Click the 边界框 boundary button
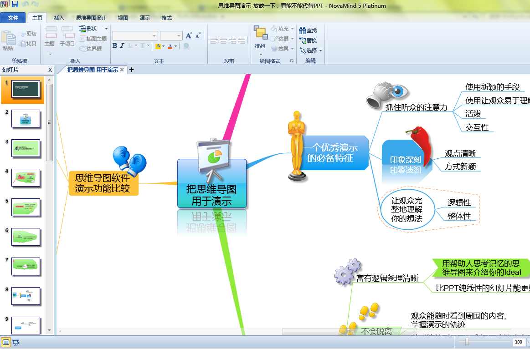530x349 pixels. [91, 49]
